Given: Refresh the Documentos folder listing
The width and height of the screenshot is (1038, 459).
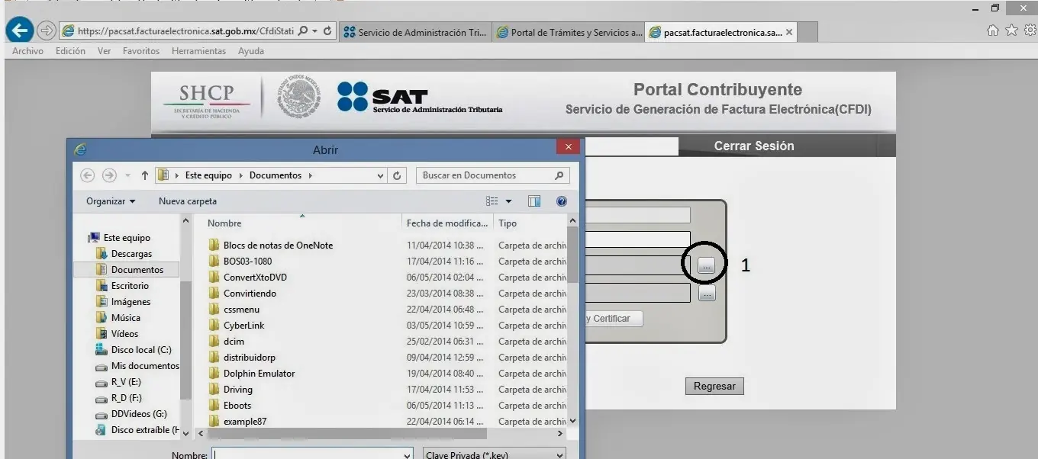Looking at the screenshot, I should [397, 175].
